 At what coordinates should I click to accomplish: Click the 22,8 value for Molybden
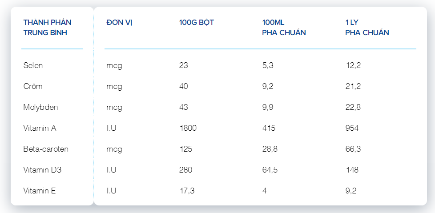tap(353, 107)
